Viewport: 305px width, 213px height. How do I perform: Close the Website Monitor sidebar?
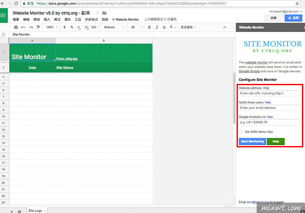pos(304,27)
